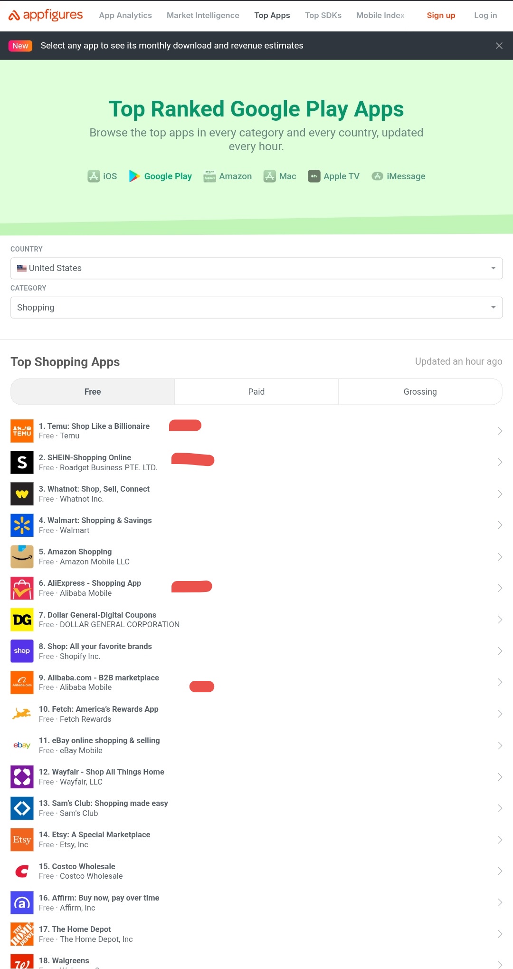This screenshot has height=969, width=513.
Task: Open '16. Affirm: Buy now, pay over time'
Action: [x=99, y=898]
